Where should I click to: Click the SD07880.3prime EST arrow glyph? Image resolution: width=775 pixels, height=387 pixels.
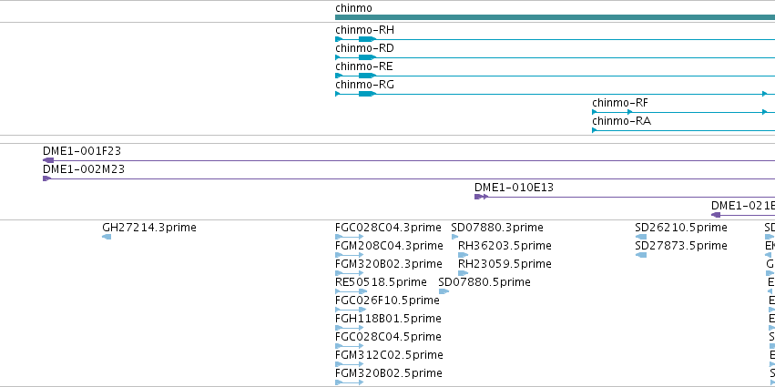point(454,237)
